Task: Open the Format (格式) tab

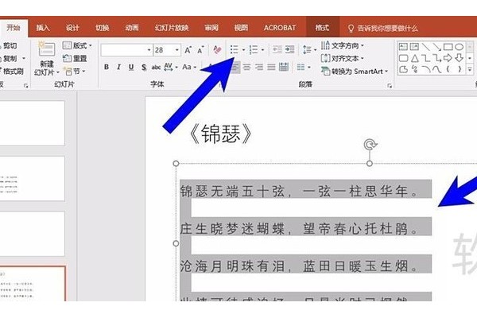Action: click(x=322, y=28)
